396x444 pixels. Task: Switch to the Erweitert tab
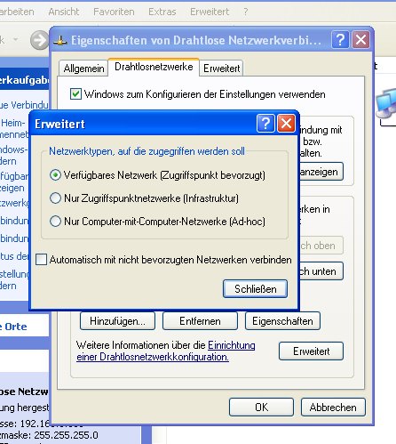(x=222, y=69)
